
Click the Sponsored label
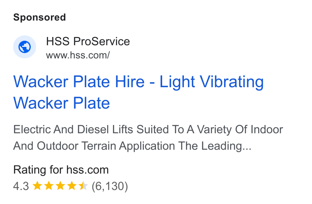click(x=39, y=17)
